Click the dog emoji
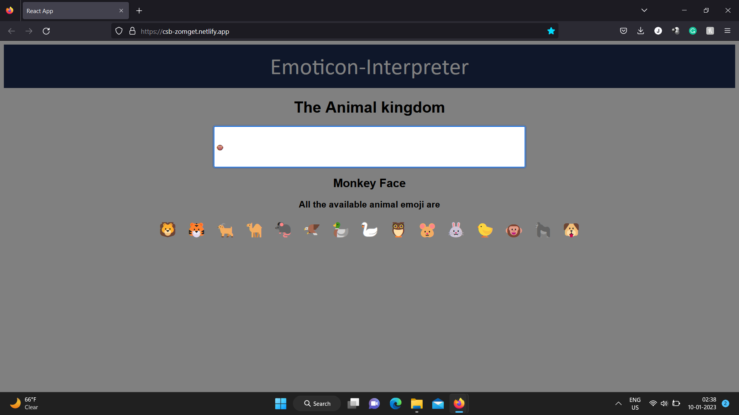Image resolution: width=739 pixels, height=415 pixels. pos(571,230)
